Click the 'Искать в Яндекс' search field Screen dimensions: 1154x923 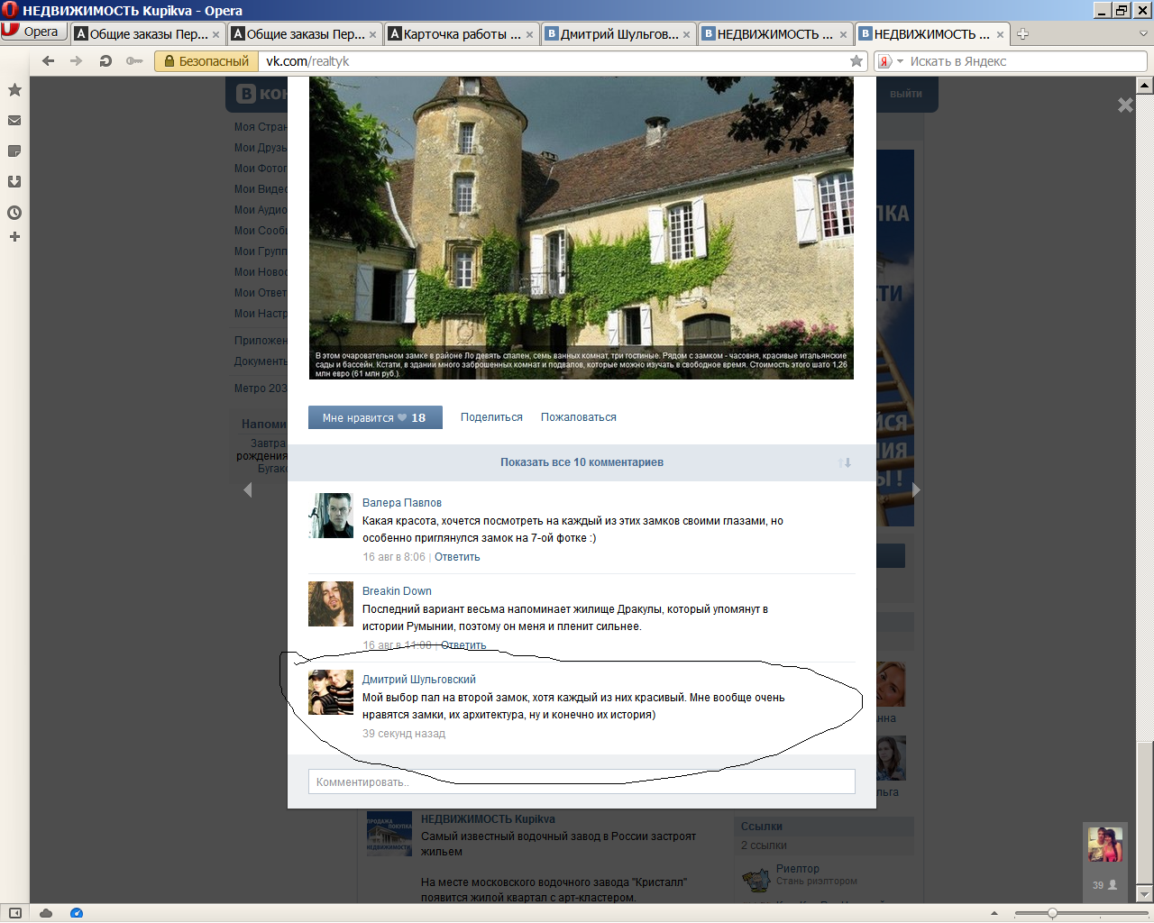click(x=1026, y=61)
